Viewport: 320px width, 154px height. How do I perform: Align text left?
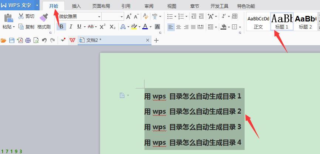click(171, 27)
